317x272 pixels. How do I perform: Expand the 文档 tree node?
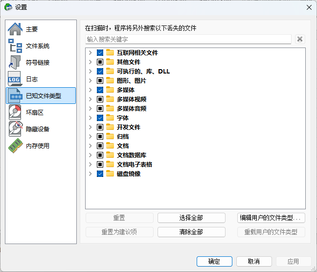[91, 146]
